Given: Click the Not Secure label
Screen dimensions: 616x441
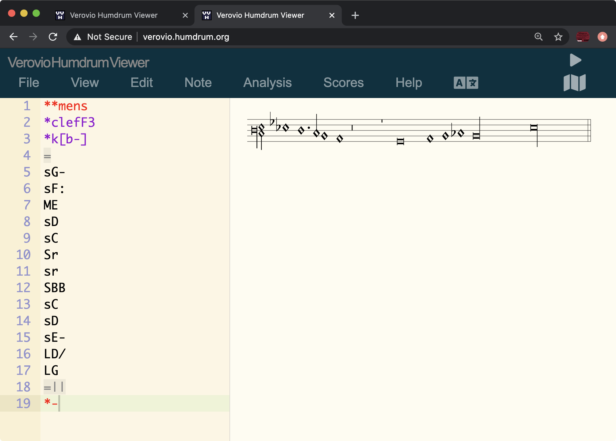Looking at the screenshot, I should pyautogui.click(x=110, y=37).
